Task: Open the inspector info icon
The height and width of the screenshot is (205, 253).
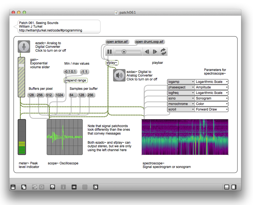Action: coord(63,187)
